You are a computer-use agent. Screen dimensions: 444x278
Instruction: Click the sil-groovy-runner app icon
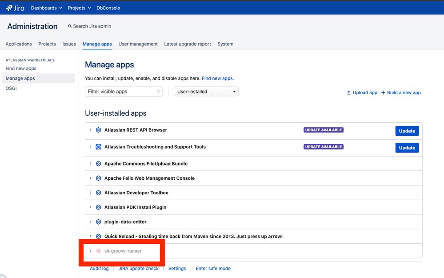[x=98, y=251]
